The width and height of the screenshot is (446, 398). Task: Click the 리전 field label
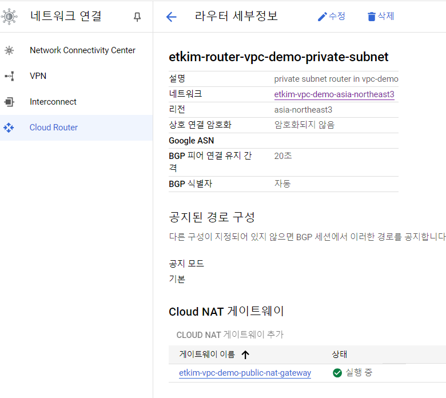tap(177, 110)
